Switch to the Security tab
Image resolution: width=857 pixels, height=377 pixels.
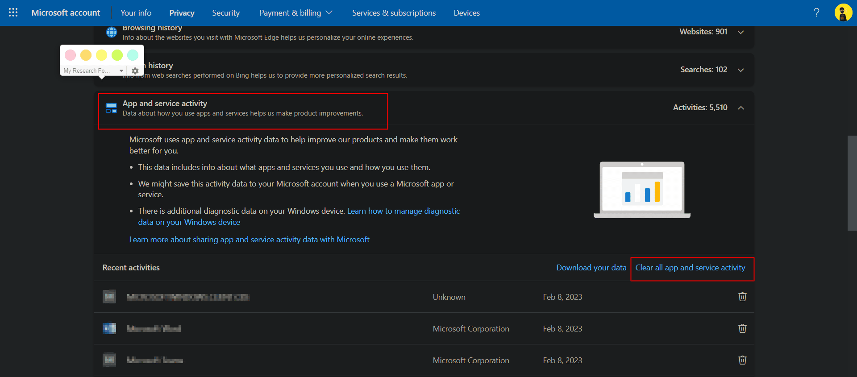[x=226, y=13]
